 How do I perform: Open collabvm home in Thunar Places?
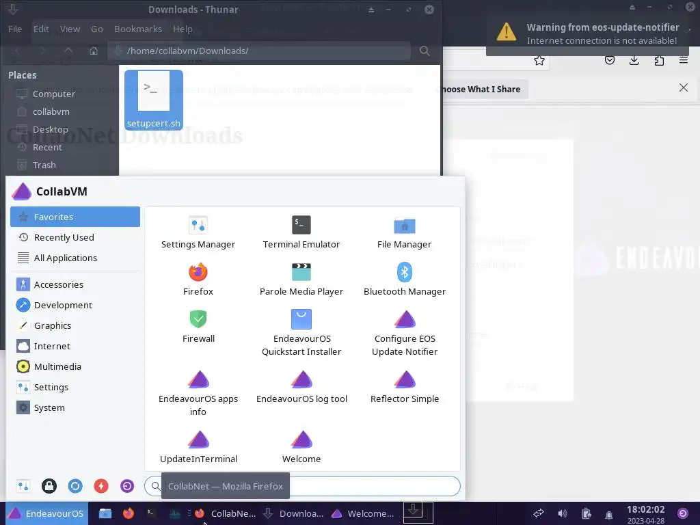click(51, 111)
